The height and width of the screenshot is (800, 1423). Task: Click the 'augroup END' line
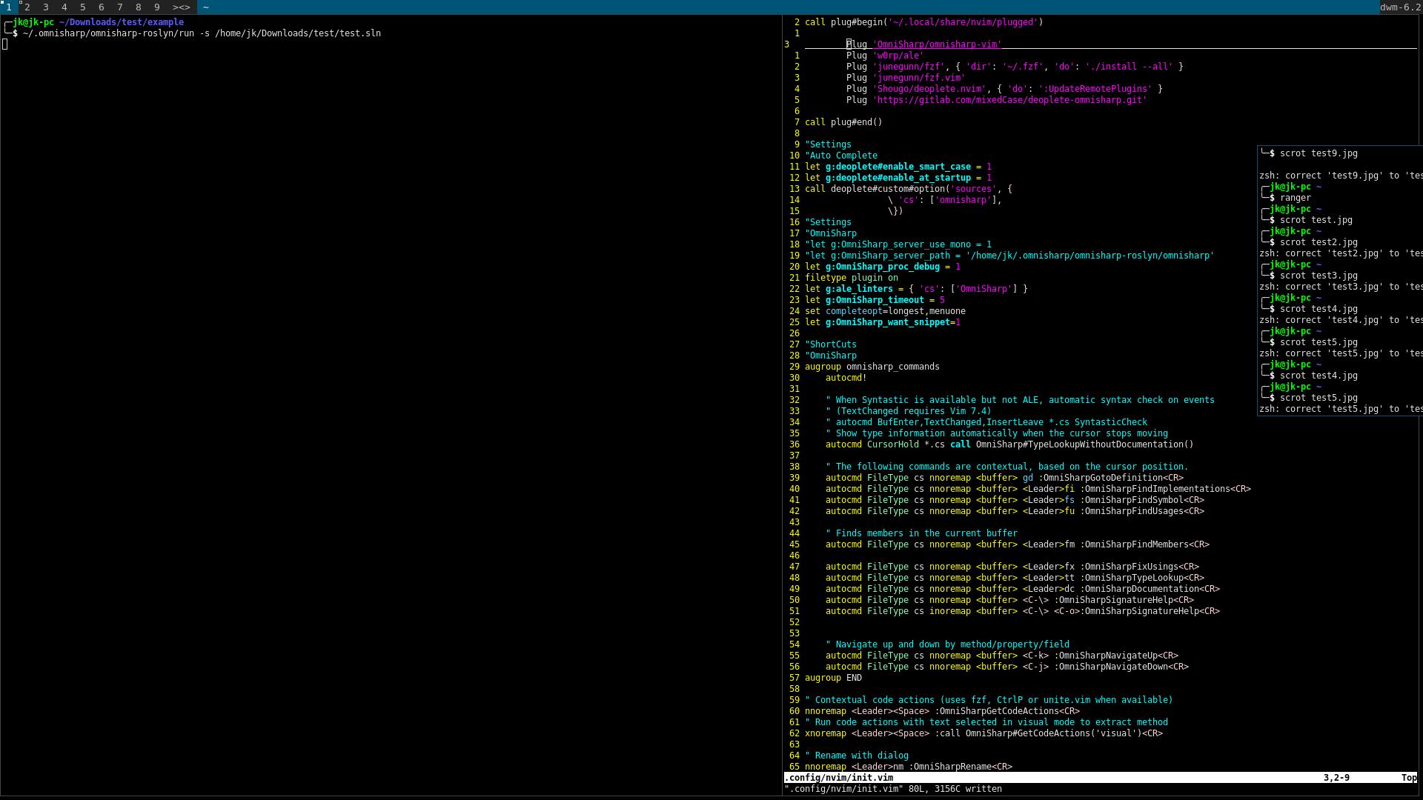[833, 678]
